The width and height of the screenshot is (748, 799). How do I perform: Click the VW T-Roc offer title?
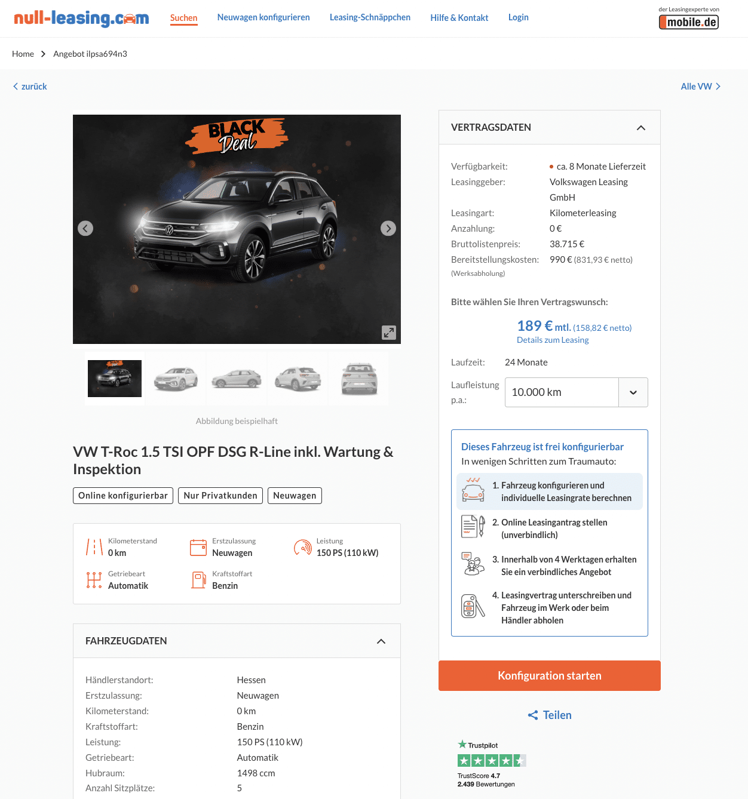click(233, 460)
